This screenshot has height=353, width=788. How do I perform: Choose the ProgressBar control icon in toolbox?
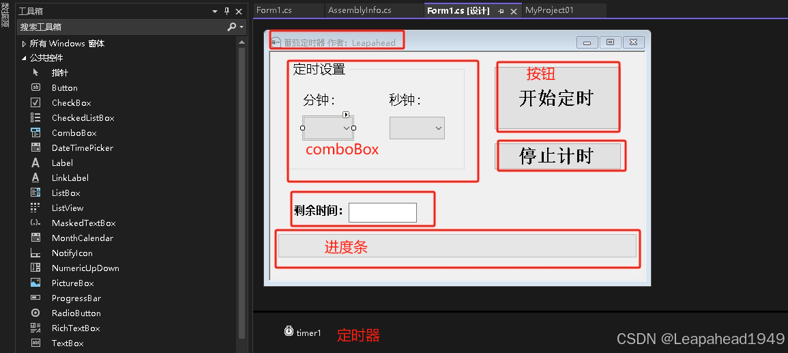click(35, 298)
